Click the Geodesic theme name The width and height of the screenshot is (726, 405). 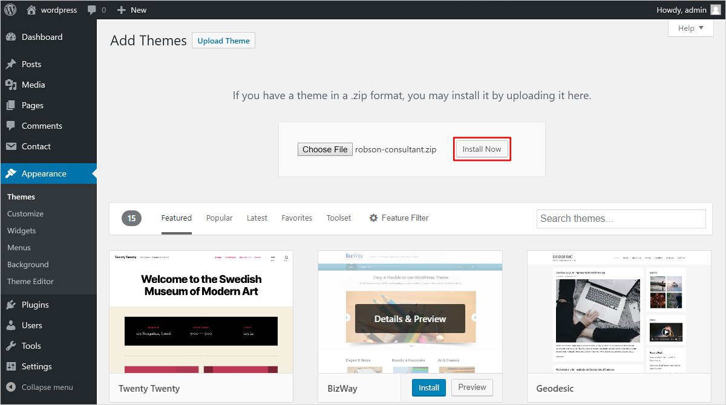pyautogui.click(x=555, y=389)
